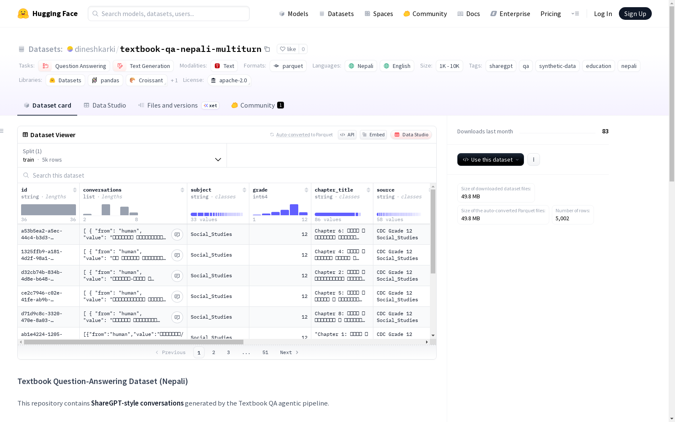Open conversation preview for row 1325ffb9
Viewport: 675px width, 422px height.
pyautogui.click(x=177, y=255)
